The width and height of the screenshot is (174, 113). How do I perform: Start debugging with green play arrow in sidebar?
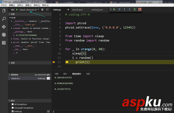pos(17,10)
